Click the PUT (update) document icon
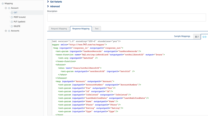Viewport: 208px width, 116px height. coord(11,22)
